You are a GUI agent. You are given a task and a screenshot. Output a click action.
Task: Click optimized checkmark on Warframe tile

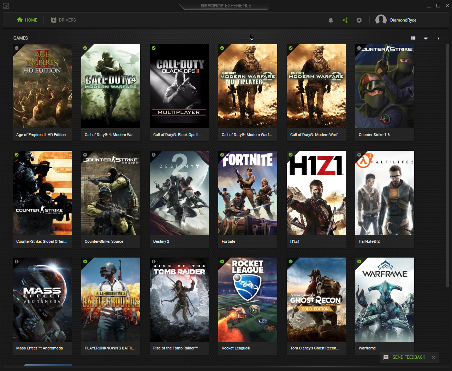click(359, 261)
